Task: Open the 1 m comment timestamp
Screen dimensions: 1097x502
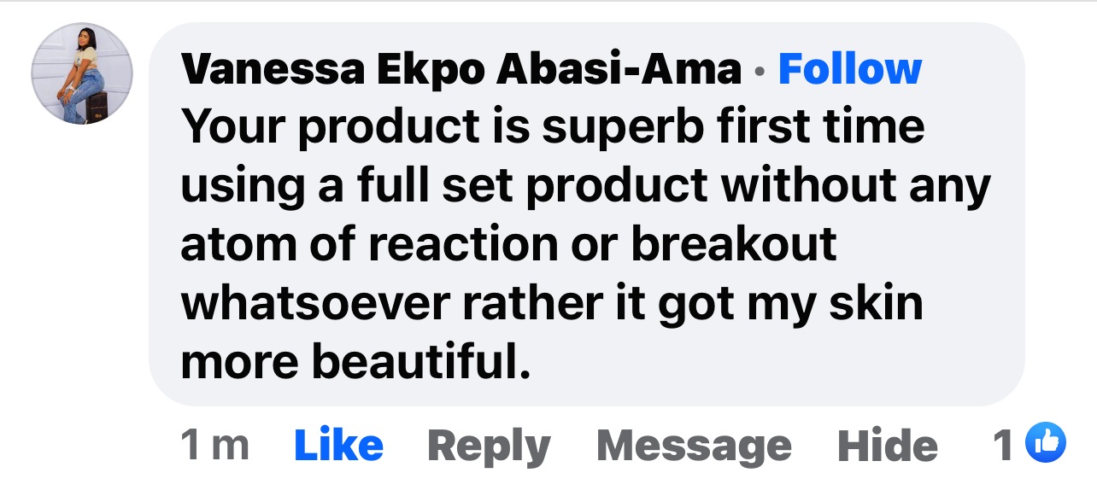Action: [214, 446]
